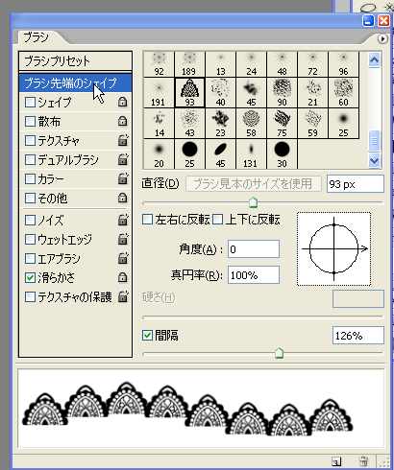Pick the brush tip numbered 191
Screen dimensions: 394x470
coord(159,92)
